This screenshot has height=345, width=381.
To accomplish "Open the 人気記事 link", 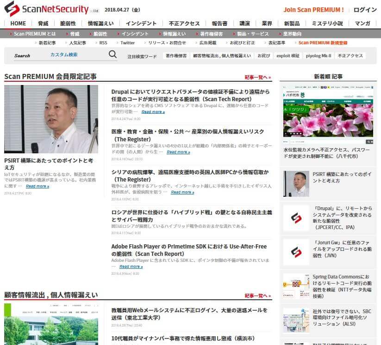I will point(77,42).
